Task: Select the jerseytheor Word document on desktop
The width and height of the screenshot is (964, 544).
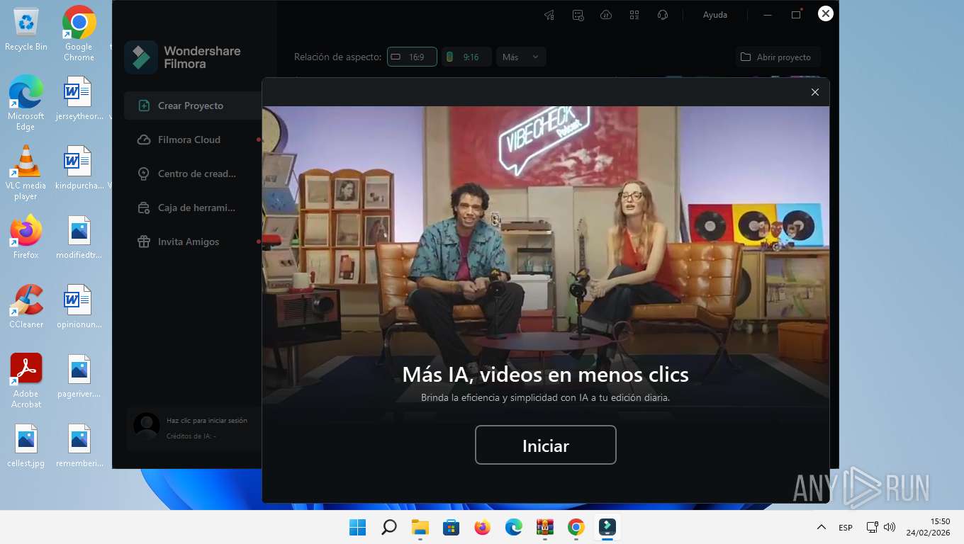Action: [79, 98]
